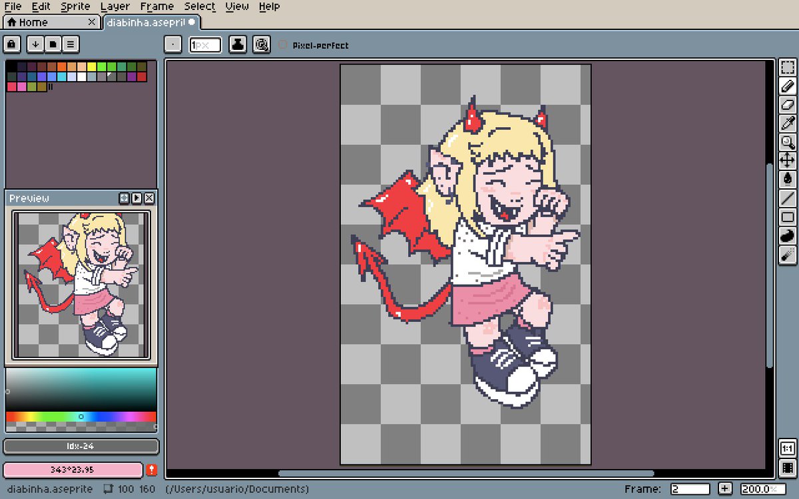The image size is (799, 499).
Task: Click the Idx-24 foreground color button
Action: [x=81, y=446]
